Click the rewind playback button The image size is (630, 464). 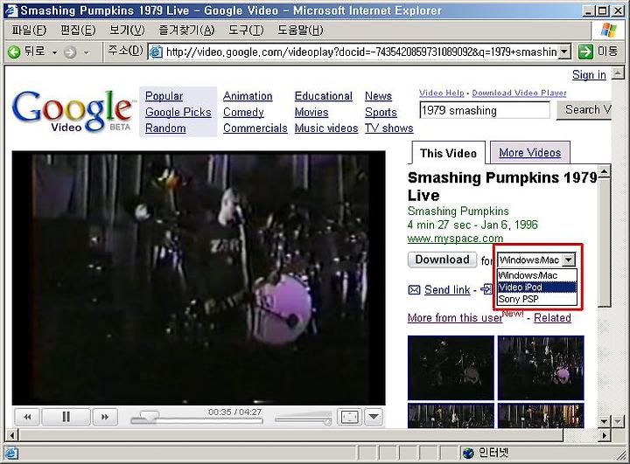(27, 417)
